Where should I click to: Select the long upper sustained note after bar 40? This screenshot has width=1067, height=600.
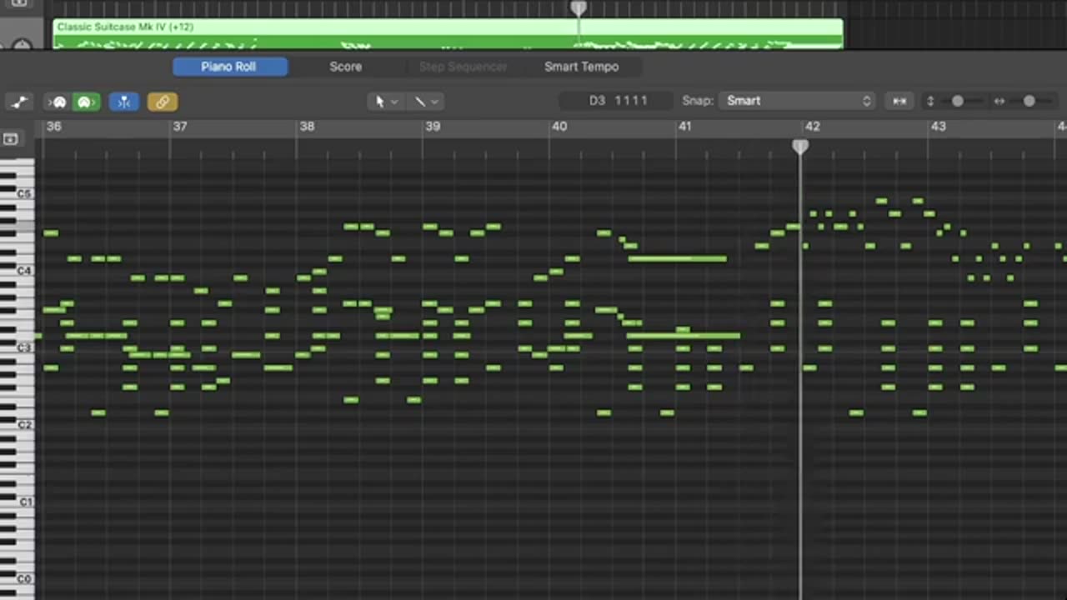(x=677, y=258)
